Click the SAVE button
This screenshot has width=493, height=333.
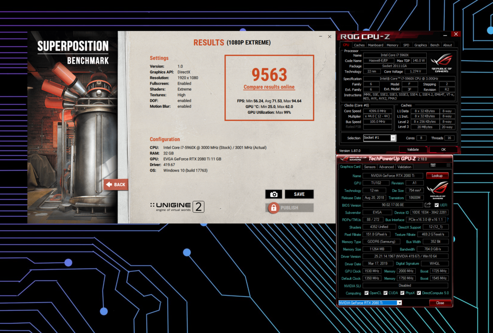click(299, 194)
